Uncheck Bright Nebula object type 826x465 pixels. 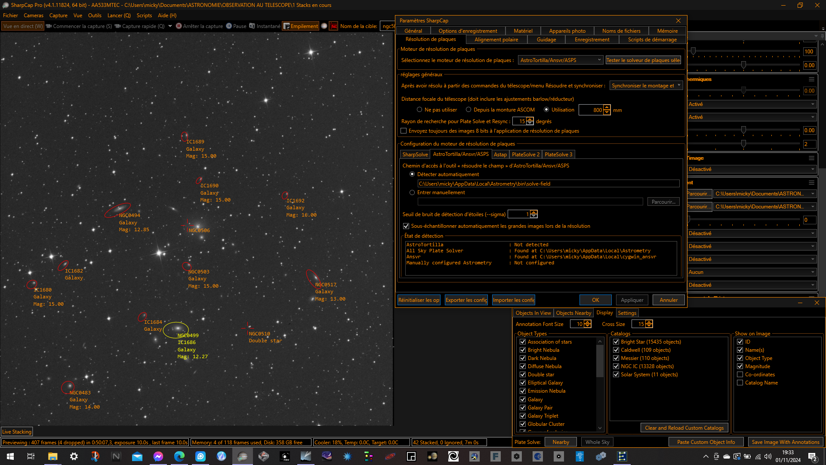[523, 350]
